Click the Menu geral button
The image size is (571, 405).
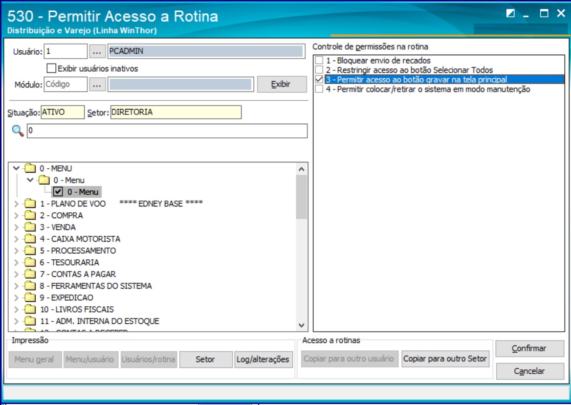(35, 360)
